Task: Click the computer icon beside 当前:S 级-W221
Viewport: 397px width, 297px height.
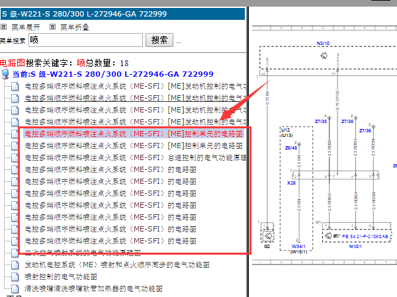Action: [5, 74]
